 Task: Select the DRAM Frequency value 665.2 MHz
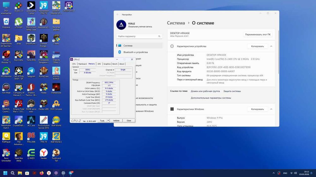tap(109, 83)
